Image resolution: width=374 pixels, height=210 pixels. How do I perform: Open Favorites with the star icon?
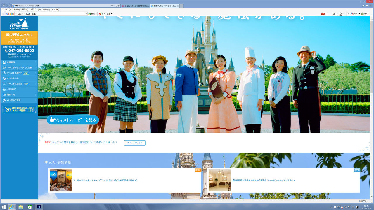tap(366, 6)
